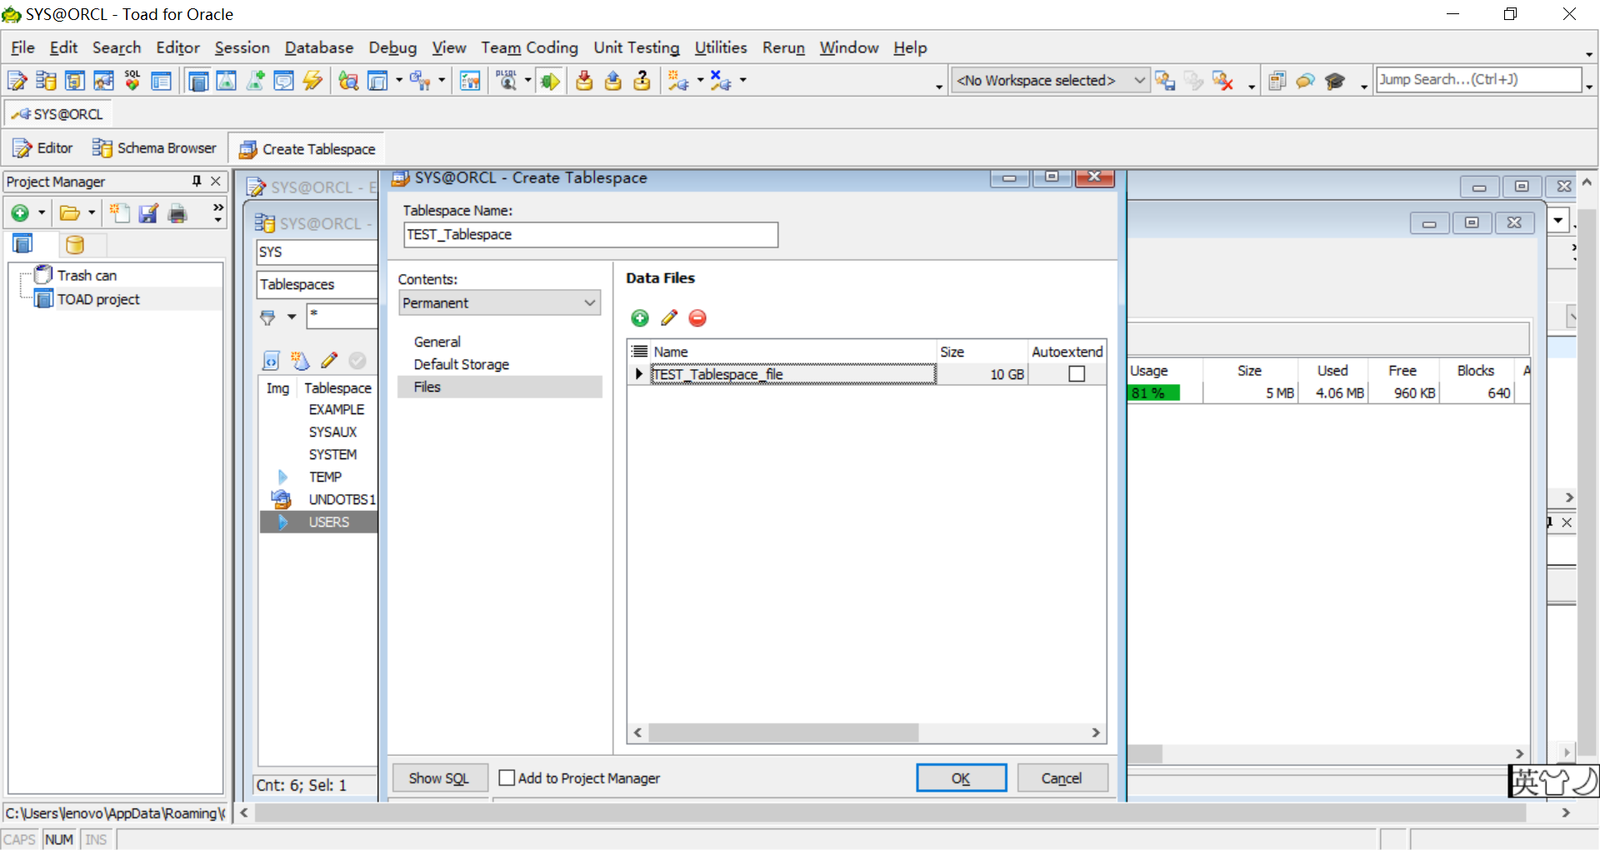Select the filter funnel icon above tablespace list
The image size is (1600, 850).
click(270, 317)
